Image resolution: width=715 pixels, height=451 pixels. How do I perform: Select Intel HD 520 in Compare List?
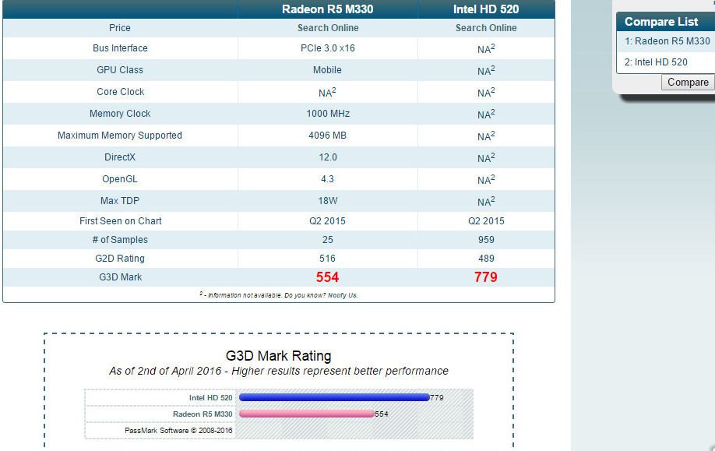656,62
